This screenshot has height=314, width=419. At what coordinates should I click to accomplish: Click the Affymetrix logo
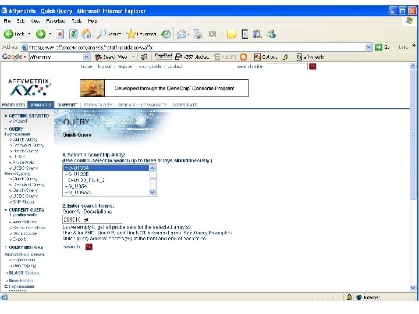29,87
